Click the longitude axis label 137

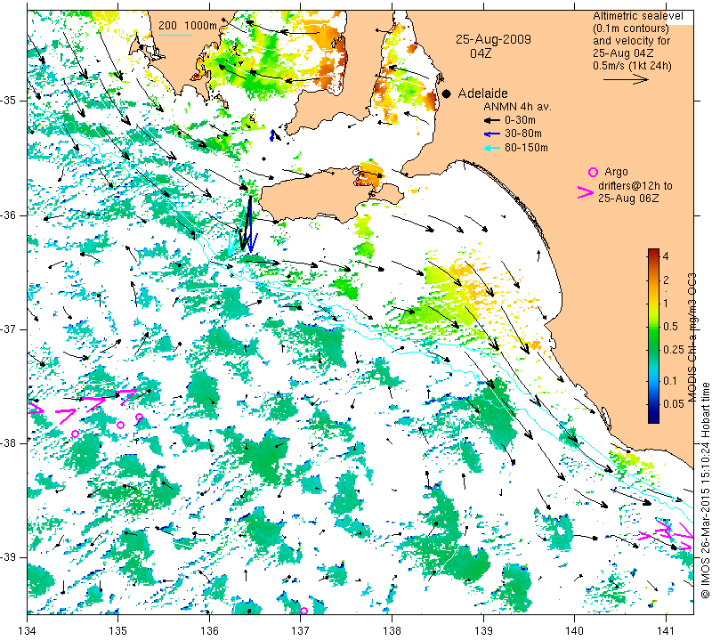click(x=300, y=631)
